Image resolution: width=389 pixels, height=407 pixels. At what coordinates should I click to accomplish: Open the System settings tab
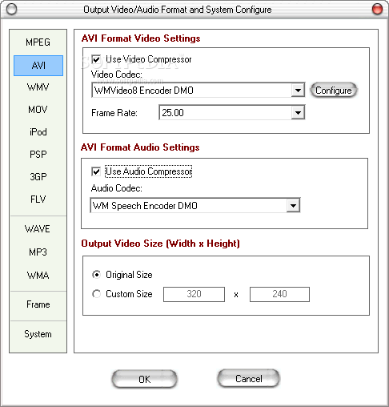click(x=38, y=334)
